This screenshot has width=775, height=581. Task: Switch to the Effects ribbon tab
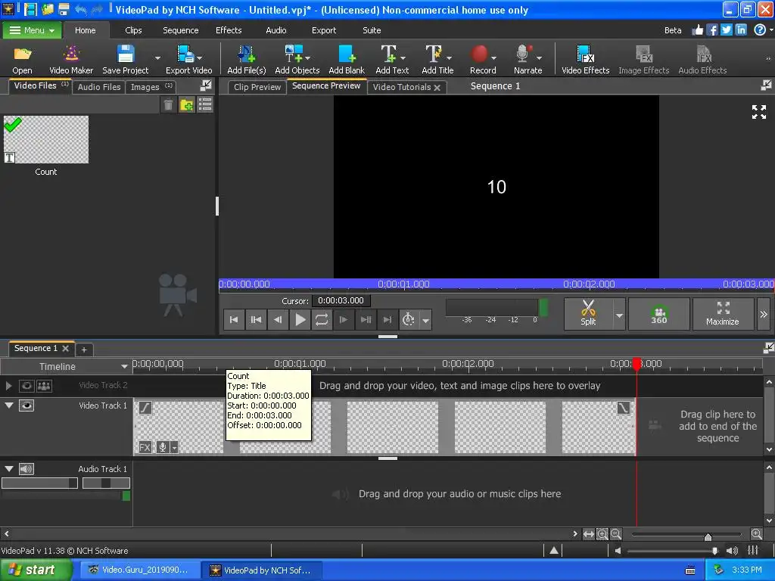click(229, 30)
